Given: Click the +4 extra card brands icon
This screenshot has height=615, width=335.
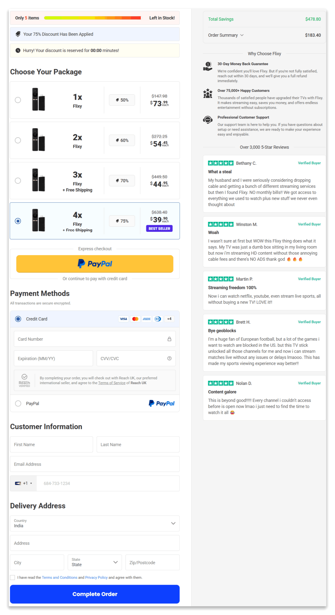Looking at the screenshot, I should (x=169, y=319).
